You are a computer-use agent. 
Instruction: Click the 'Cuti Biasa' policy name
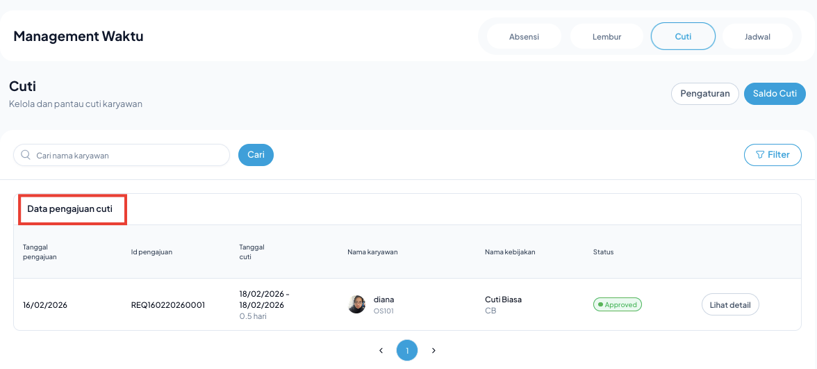coord(503,300)
